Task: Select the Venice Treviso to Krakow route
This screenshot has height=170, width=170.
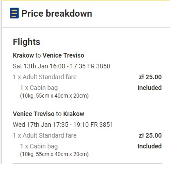Action: 48,114
